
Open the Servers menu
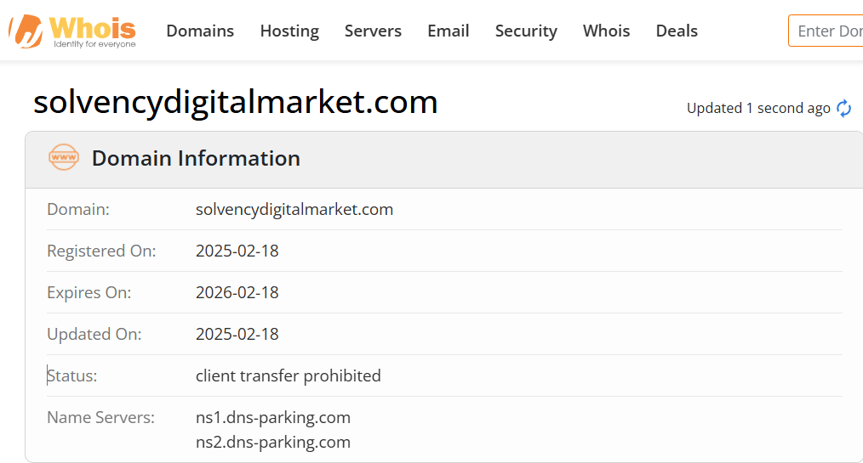373,31
